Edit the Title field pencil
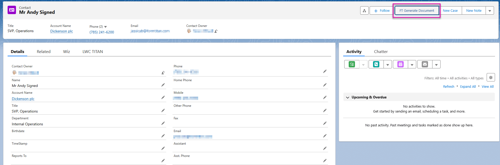The height and width of the screenshot is (165, 500). click(x=163, y=110)
